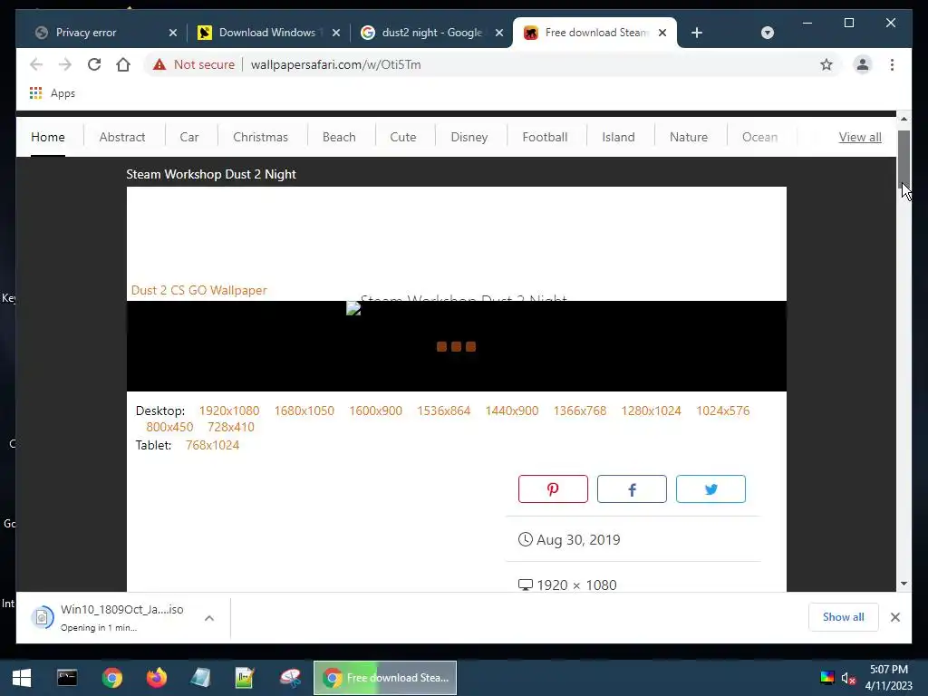Screen dimensions: 928x696
Task: Dismiss the downloads bar
Action: [x=894, y=617]
